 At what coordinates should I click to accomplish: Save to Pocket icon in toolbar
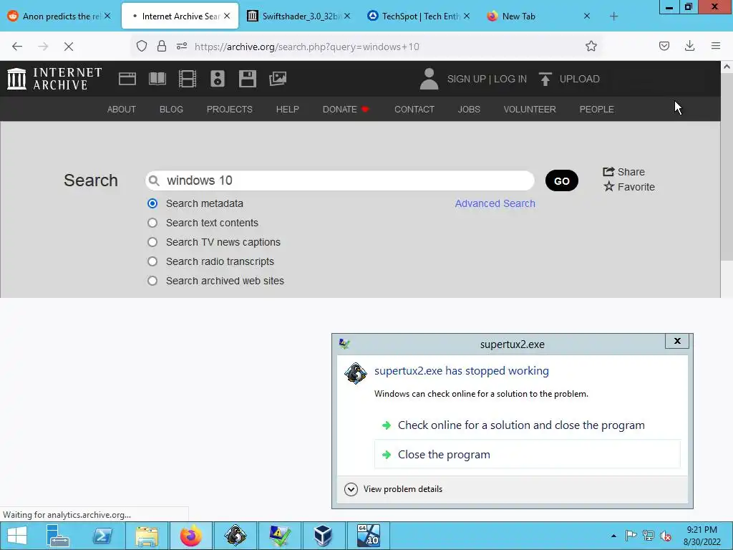click(664, 47)
